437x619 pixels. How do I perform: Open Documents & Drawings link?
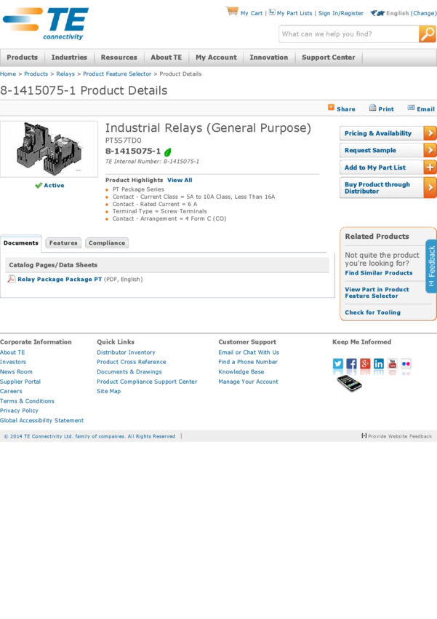coord(129,371)
